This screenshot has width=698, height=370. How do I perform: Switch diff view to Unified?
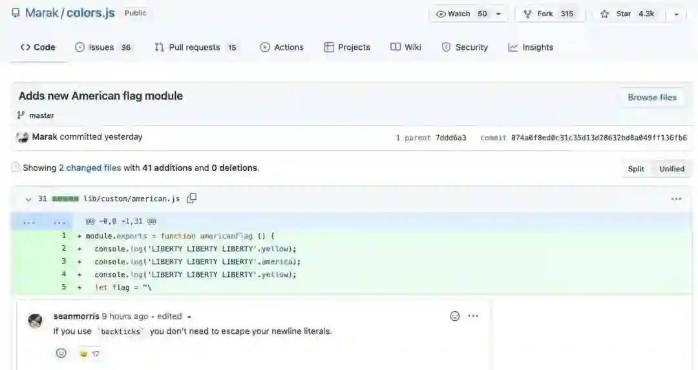(672, 169)
